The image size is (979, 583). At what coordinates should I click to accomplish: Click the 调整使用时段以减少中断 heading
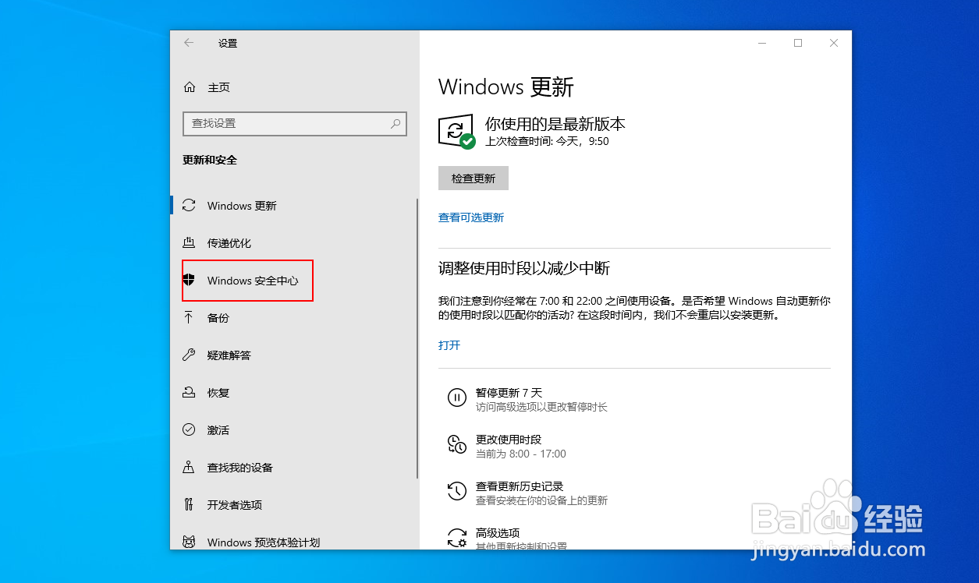[524, 268]
